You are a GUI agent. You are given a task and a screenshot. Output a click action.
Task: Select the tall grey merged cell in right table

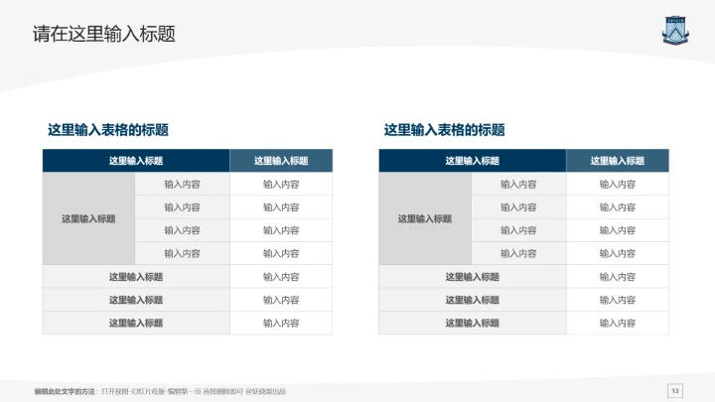(425, 218)
